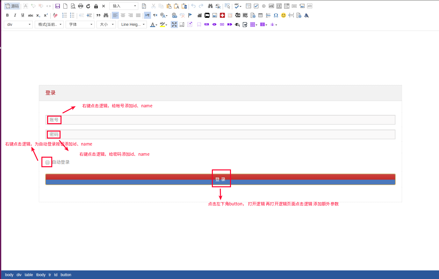This screenshot has height=279, width=439.
Task: Open the special character Omega tool
Action: [276, 15]
